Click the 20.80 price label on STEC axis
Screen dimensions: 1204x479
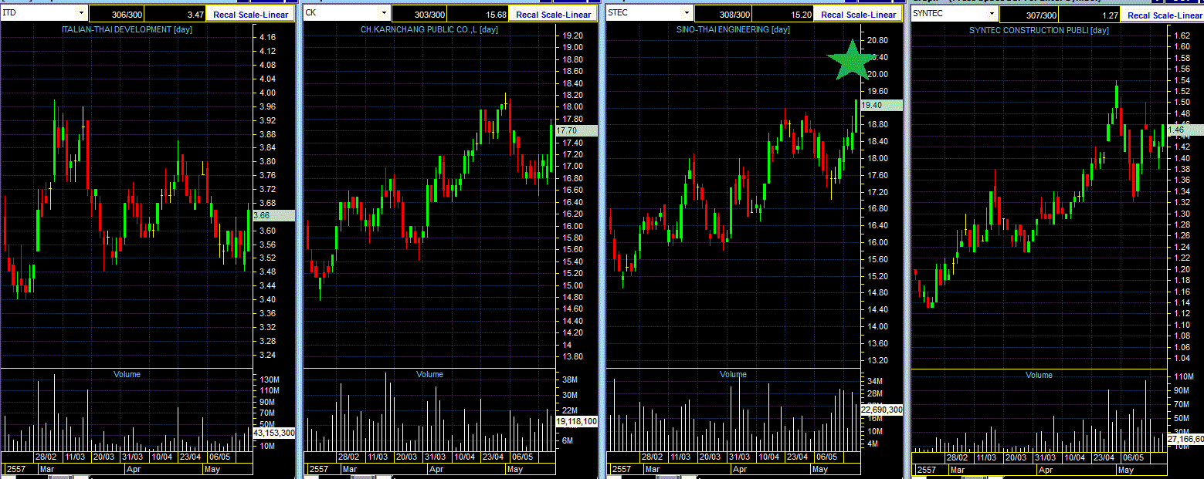pos(877,40)
